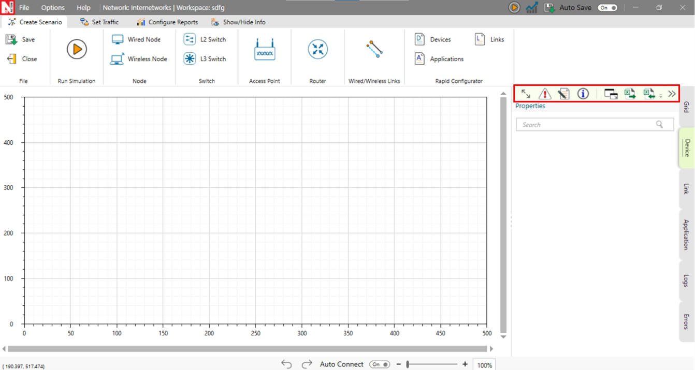The height and width of the screenshot is (370, 695).
Task: Click the Properties search field
Action: click(595, 124)
